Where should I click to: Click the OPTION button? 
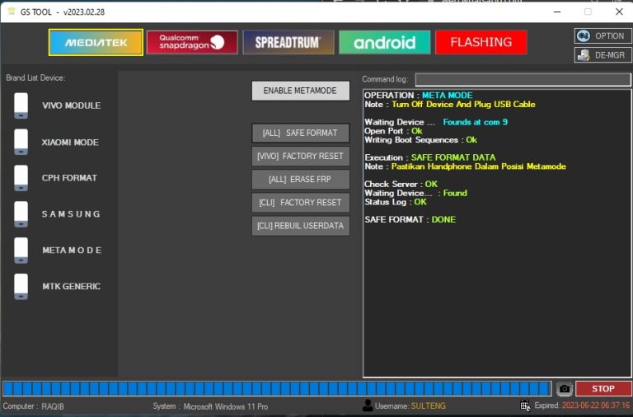pyautogui.click(x=603, y=36)
